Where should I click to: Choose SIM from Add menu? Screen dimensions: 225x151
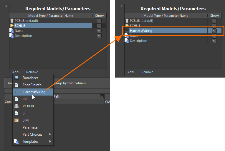click(x=33, y=120)
